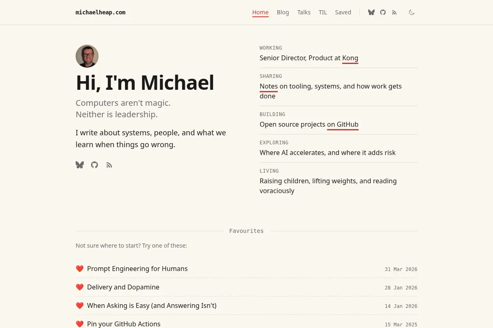Open the Talks nav item
The image size is (493, 328).
click(304, 12)
